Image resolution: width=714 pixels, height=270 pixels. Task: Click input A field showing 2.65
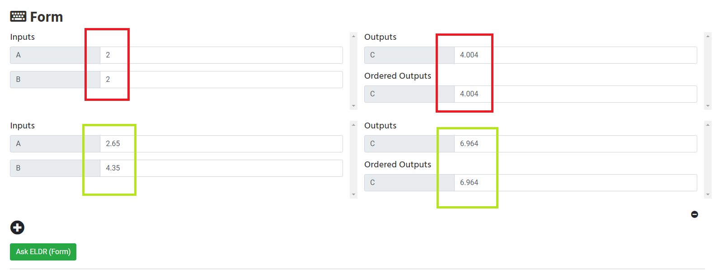(221, 144)
